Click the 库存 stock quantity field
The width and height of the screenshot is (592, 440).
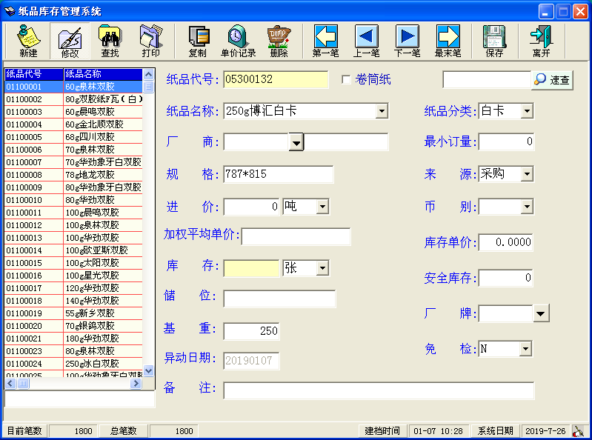(x=251, y=268)
